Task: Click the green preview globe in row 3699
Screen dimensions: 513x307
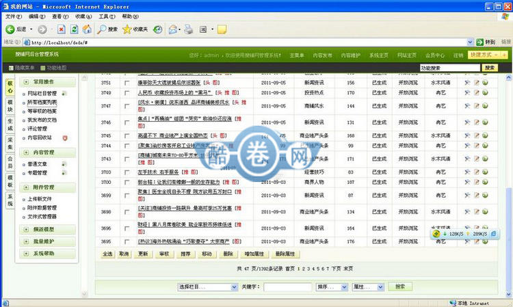Action: coord(485,195)
